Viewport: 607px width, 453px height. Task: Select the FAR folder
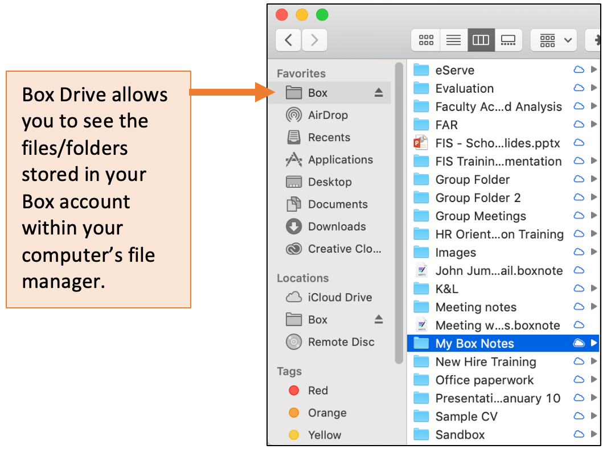coord(503,125)
